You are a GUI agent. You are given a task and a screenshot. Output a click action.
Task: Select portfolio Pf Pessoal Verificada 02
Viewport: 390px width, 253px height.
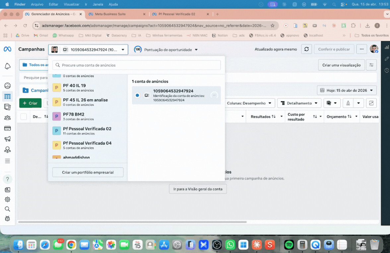tap(88, 131)
